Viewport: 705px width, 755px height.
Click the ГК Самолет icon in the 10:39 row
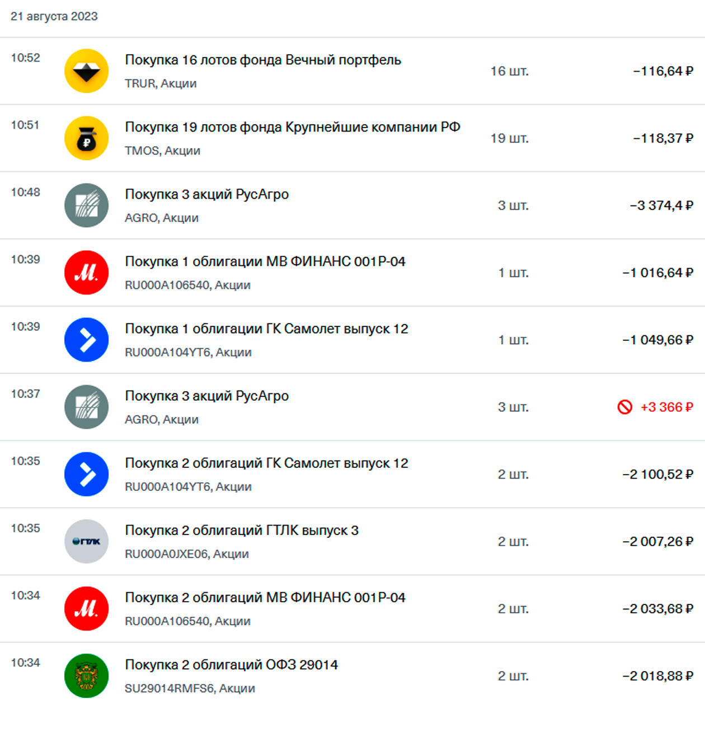86,340
